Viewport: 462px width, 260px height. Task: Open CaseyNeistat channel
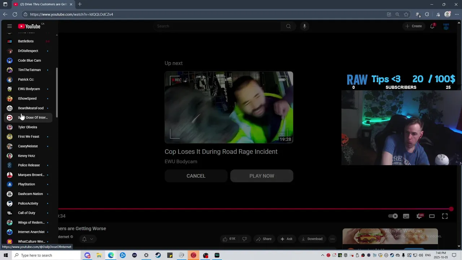click(x=29, y=146)
